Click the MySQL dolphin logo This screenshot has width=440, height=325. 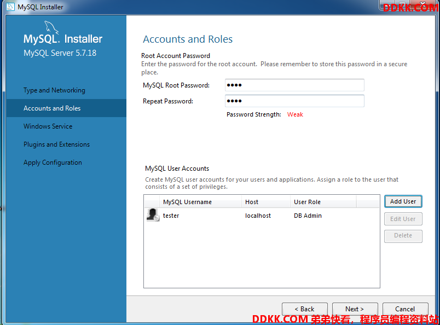pyautogui.click(x=51, y=27)
